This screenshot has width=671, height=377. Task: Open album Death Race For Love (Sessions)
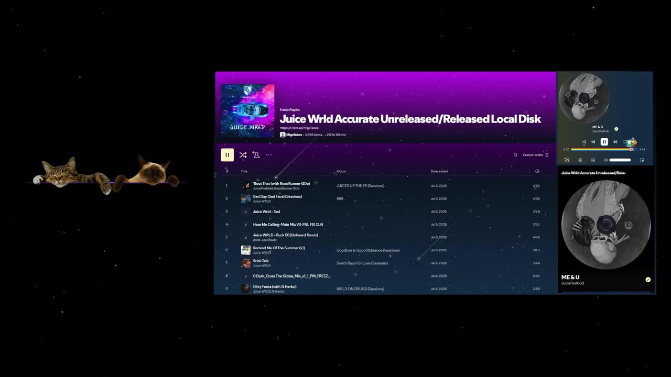[x=362, y=263]
